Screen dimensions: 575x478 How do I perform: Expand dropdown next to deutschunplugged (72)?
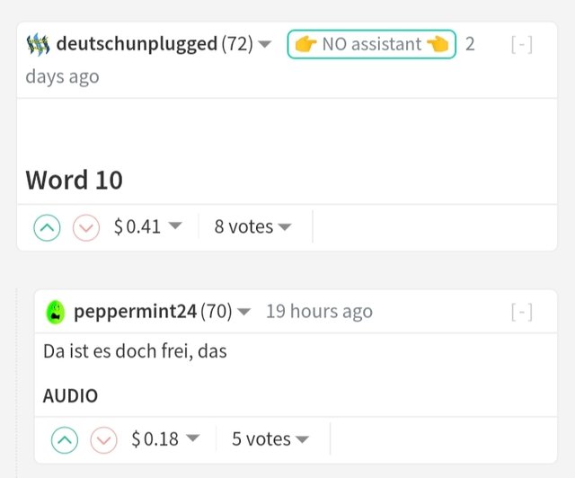(x=264, y=44)
